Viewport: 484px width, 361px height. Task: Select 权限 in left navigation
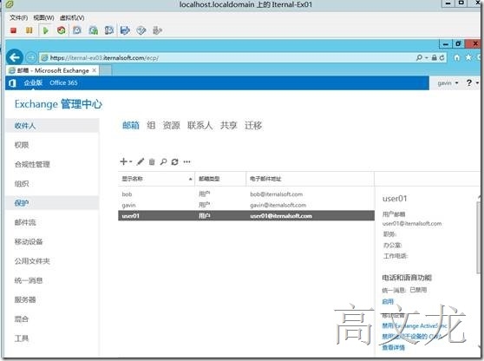coord(22,145)
